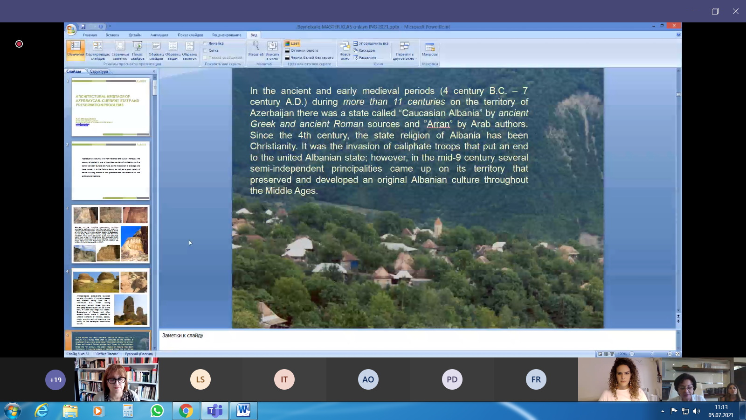Open the Сортировщик слайдов view
This screenshot has height=420, width=746.
pos(98,50)
